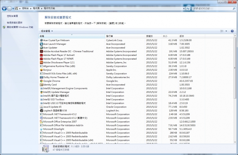
Task: Focus the search programs input field
Action: [x=212, y=9]
